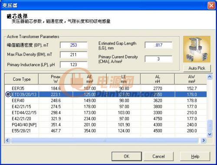Select the E42/21/20 core row

click(105, 119)
